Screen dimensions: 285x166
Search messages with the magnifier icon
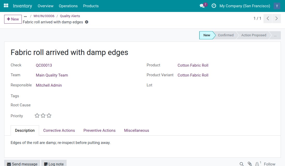click(x=241, y=164)
